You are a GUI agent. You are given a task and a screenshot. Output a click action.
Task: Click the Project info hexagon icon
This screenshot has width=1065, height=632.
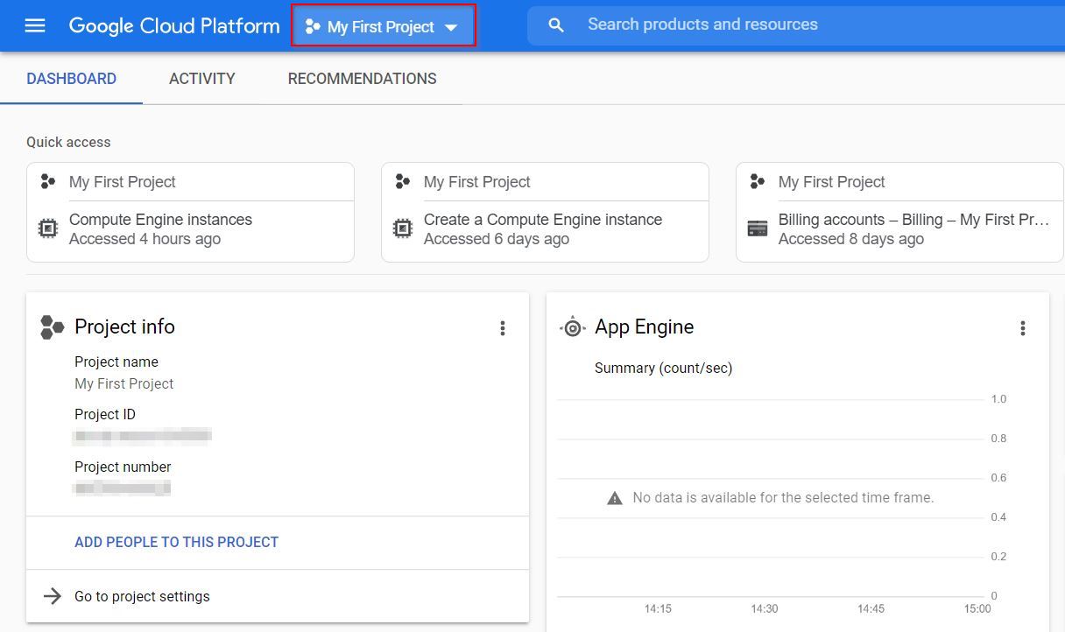(x=52, y=327)
